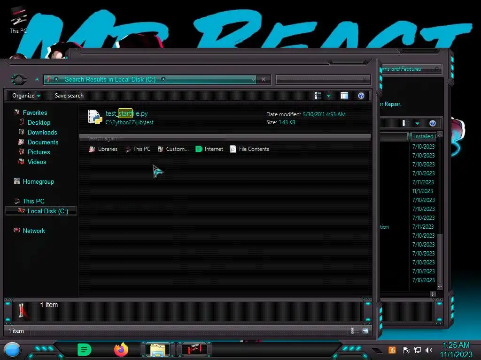Select Homegroup in navigation pane
The height and width of the screenshot is (360, 481).
tap(39, 181)
